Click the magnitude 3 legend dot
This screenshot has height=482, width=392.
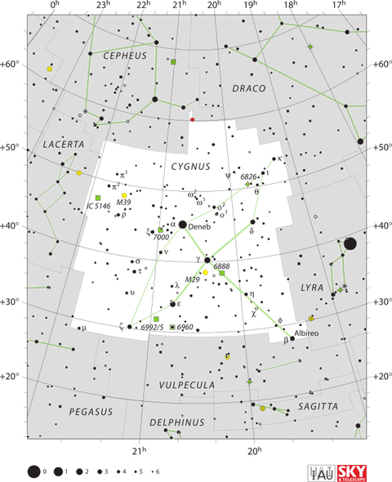click(100, 471)
